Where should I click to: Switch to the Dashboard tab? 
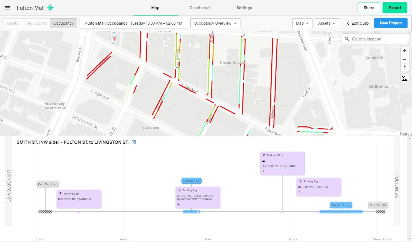pos(200,8)
